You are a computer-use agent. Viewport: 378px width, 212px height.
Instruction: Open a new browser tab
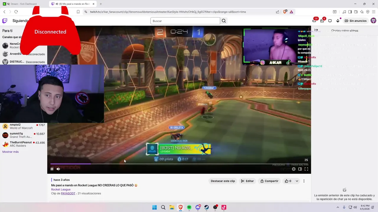tap(101, 4)
